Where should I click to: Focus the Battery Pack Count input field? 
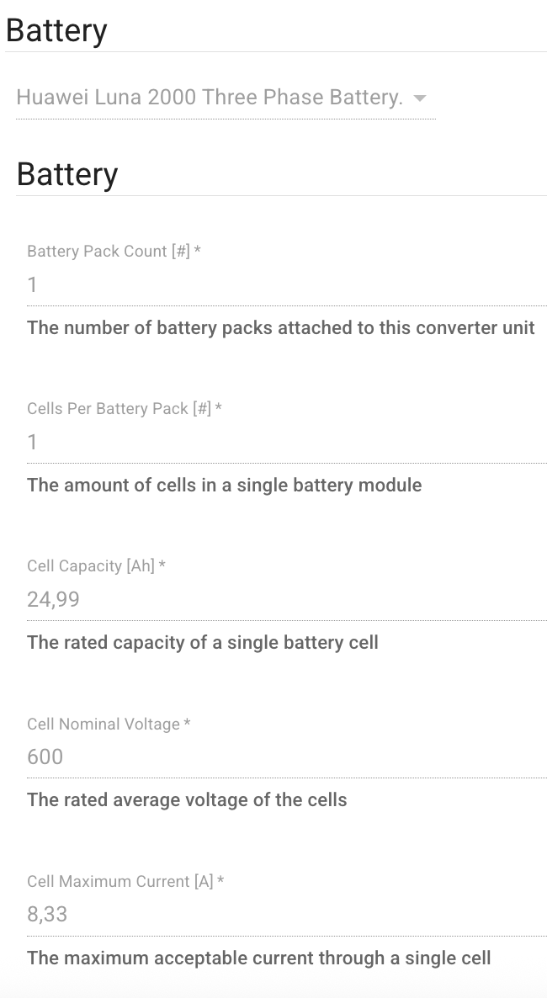coord(286,285)
